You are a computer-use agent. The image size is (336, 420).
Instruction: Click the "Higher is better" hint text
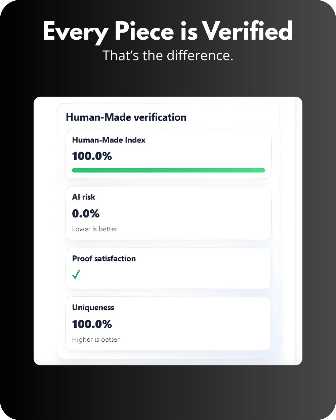(x=96, y=339)
